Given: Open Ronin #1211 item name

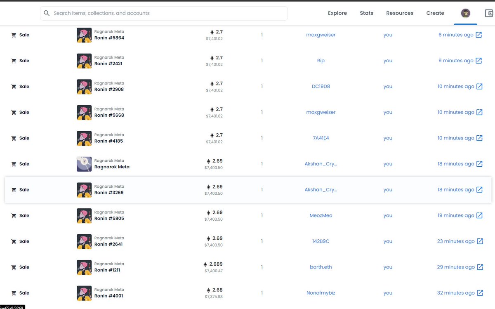Looking at the screenshot, I should (107, 270).
